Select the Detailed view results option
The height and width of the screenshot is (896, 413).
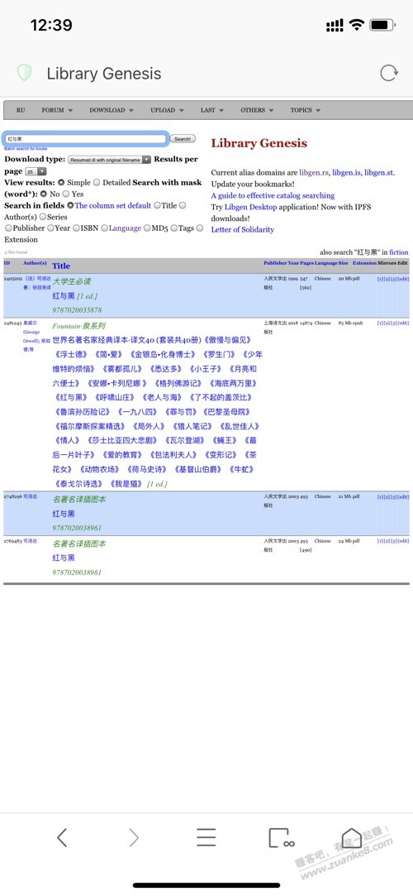coord(97,182)
